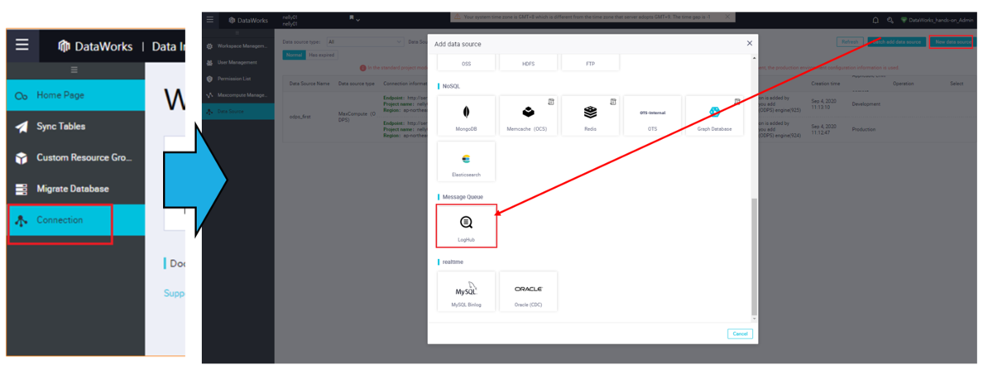The image size is (993, 370).
Task: Open Custom Resource Group sidebar entry
Action: coord(75,157)
